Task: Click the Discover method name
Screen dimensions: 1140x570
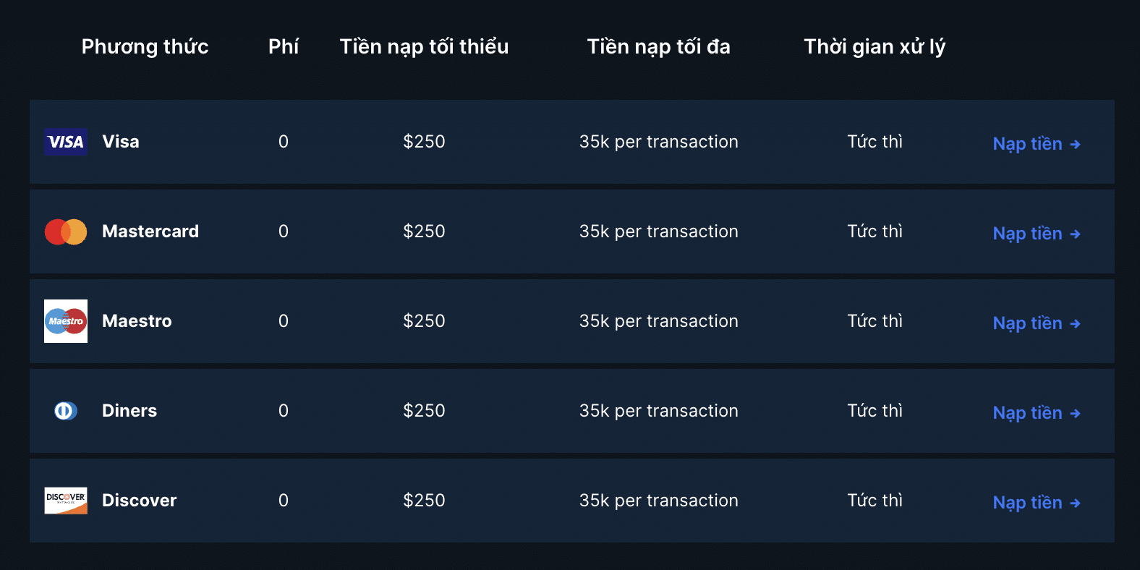Action: pyautogui.click(x=139, y=501)
